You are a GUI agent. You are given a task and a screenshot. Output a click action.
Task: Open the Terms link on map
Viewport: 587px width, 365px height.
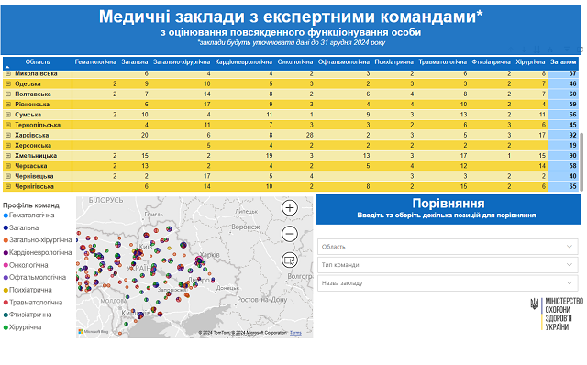[x=295, y=333]
